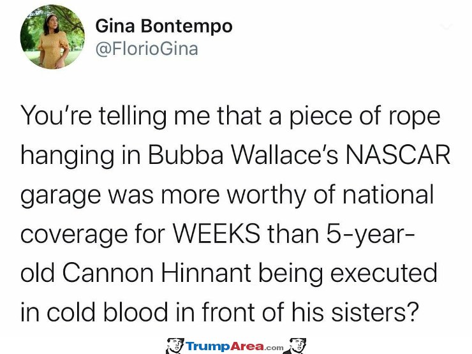The height and width of the screenshot is (354, 472).
Task: Click the name Cannon Hinnant in the tweet
Action: pyautogui.click(x=156, y=273)
